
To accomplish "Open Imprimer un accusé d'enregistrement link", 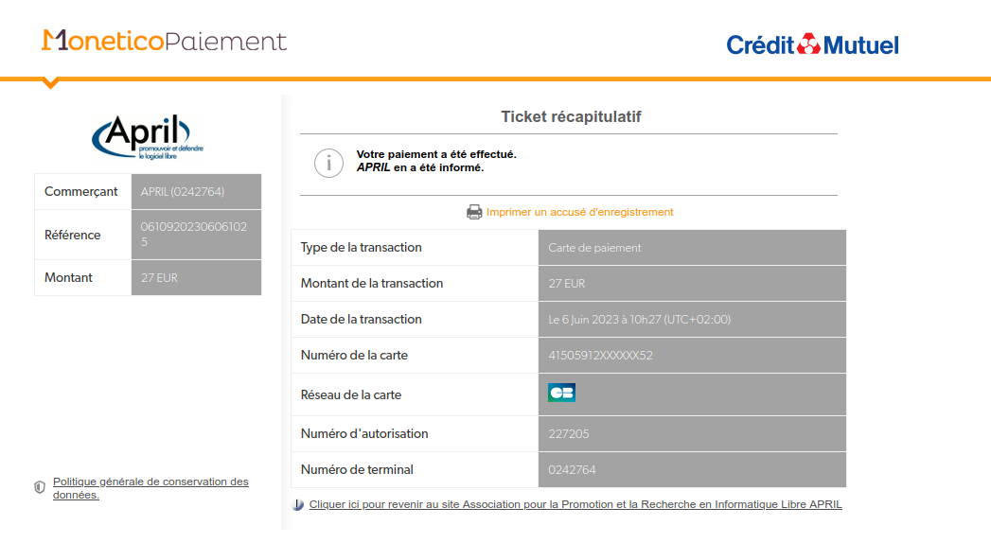I will [x=579, y=212].
